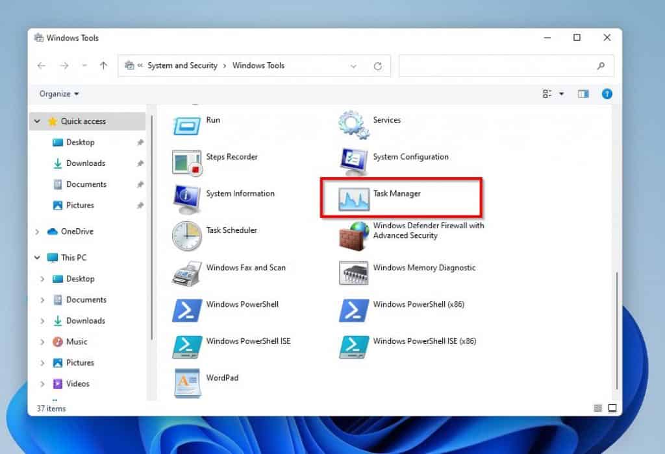Select the Music folder in This PC
Viewport: 665px width, 454px height.
point(70,342)
